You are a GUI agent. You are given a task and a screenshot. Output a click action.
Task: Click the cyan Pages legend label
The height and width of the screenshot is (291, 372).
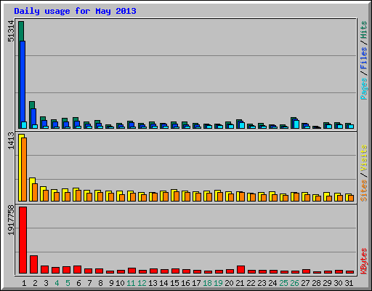tap(363, 89)
